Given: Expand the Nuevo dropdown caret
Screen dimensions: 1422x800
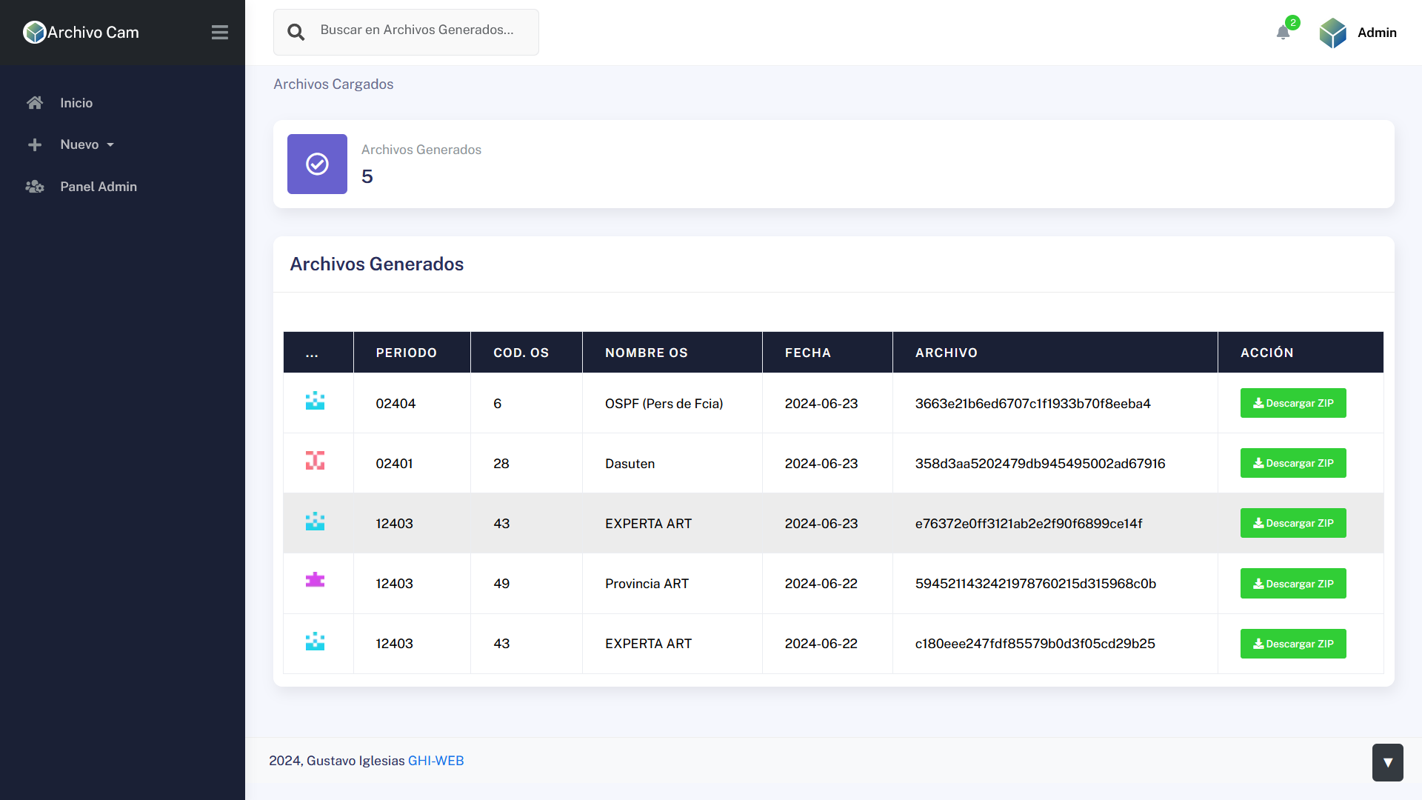Looking at the screenshot, I should click(110, 145).
